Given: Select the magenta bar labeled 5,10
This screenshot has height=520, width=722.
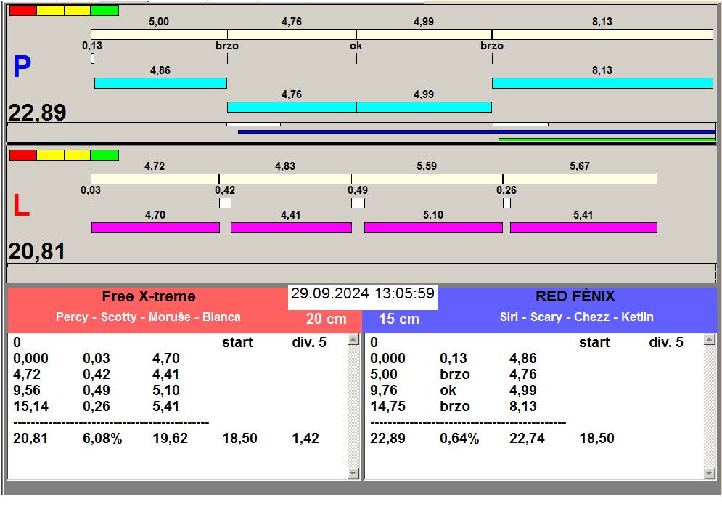Looking at the screenshot, I should tap(433, 228).
